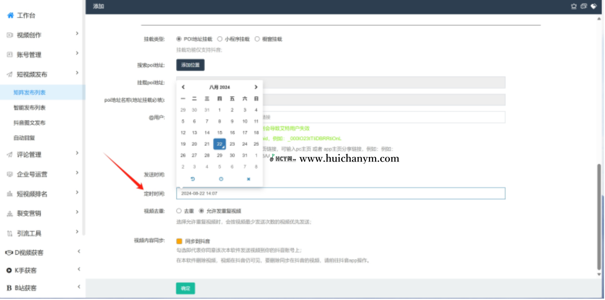
Task: Go to previous month in calendar
Action: pos(183,87)
